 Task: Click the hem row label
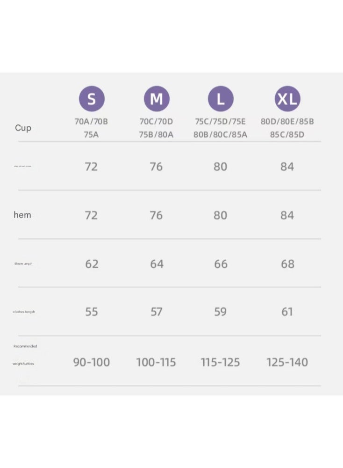click(22, 215)
